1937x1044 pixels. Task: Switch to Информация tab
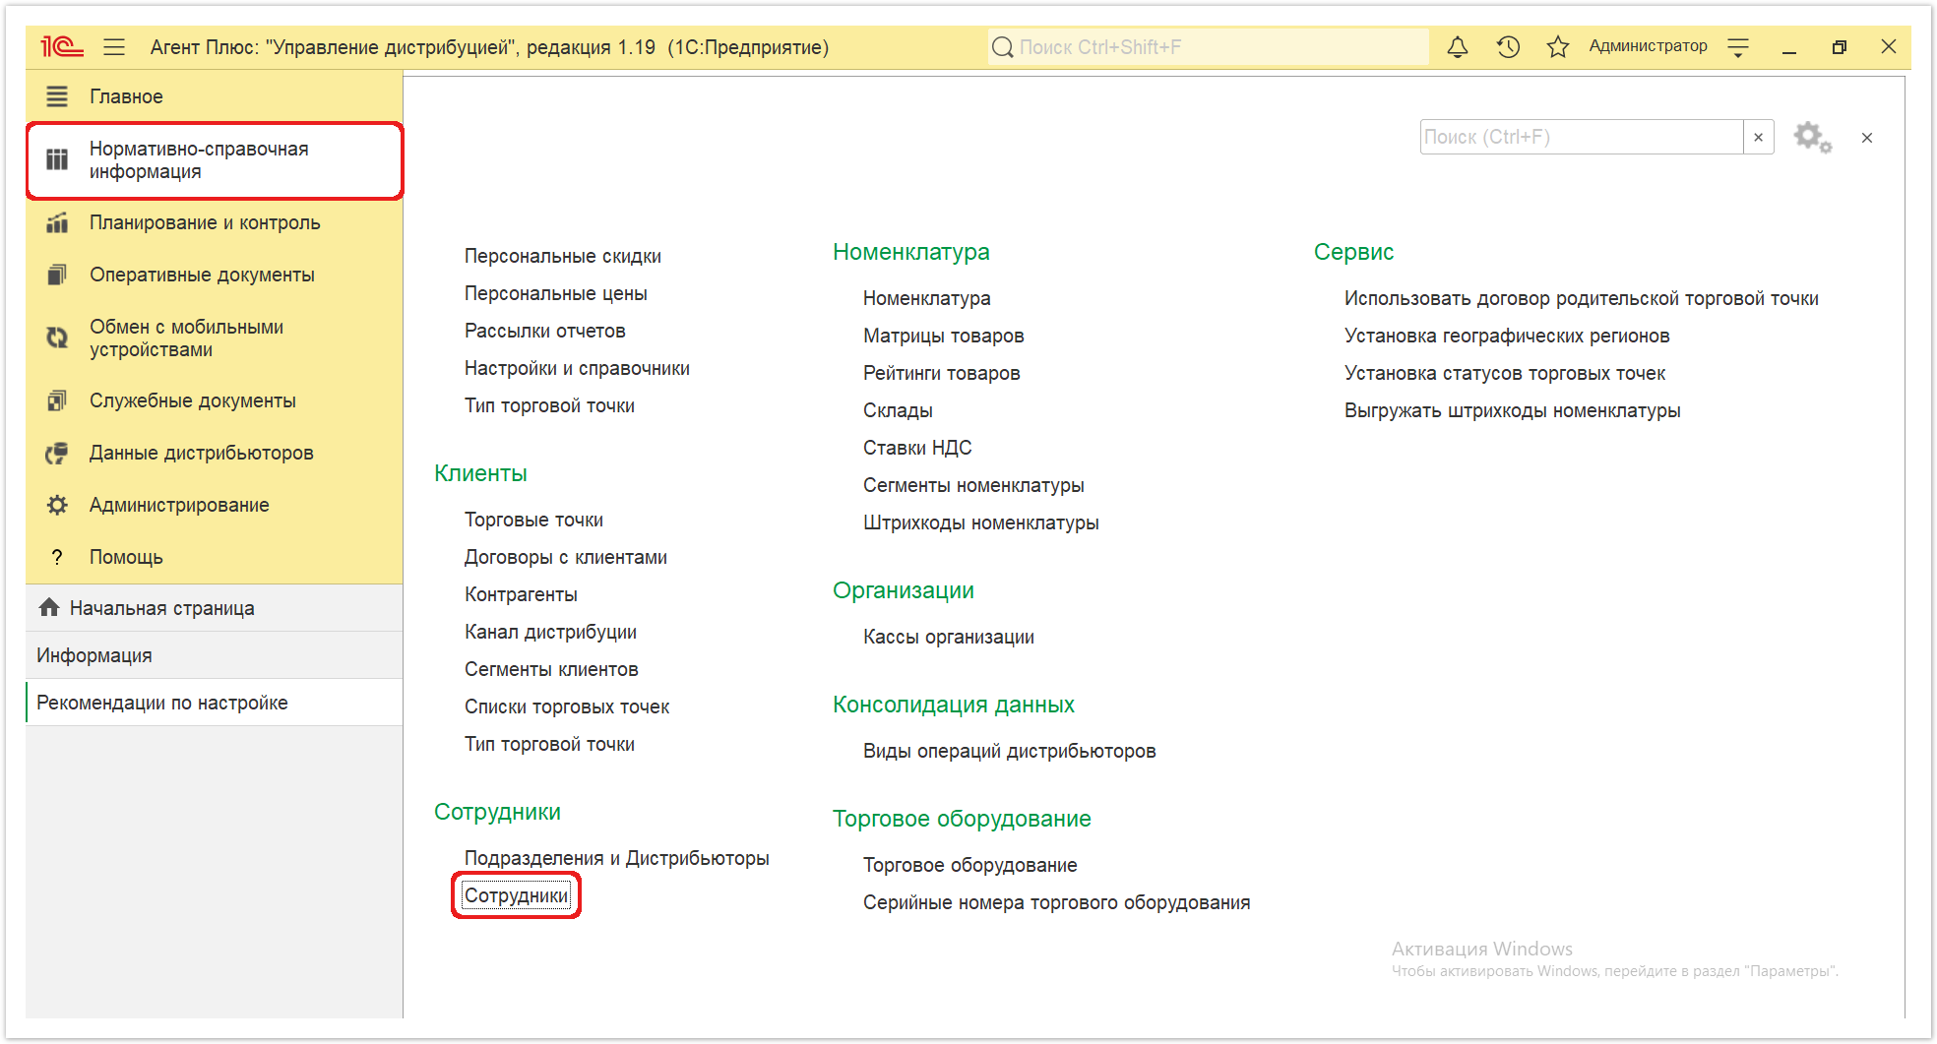click(215, 655)
